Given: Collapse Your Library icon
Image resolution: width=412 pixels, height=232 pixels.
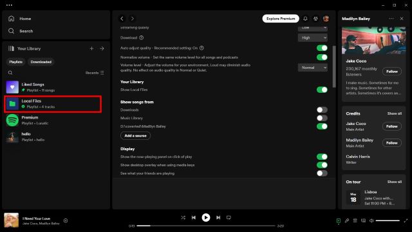Looking at the screenshot, I should point(11,48).
